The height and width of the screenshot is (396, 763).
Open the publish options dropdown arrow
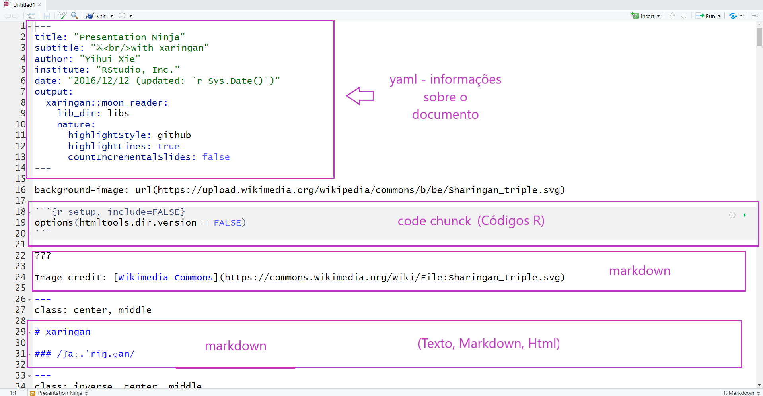click(x=741, y=16)
